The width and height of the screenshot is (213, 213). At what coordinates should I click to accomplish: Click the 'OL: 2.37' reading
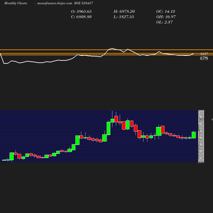click(164, 22)
